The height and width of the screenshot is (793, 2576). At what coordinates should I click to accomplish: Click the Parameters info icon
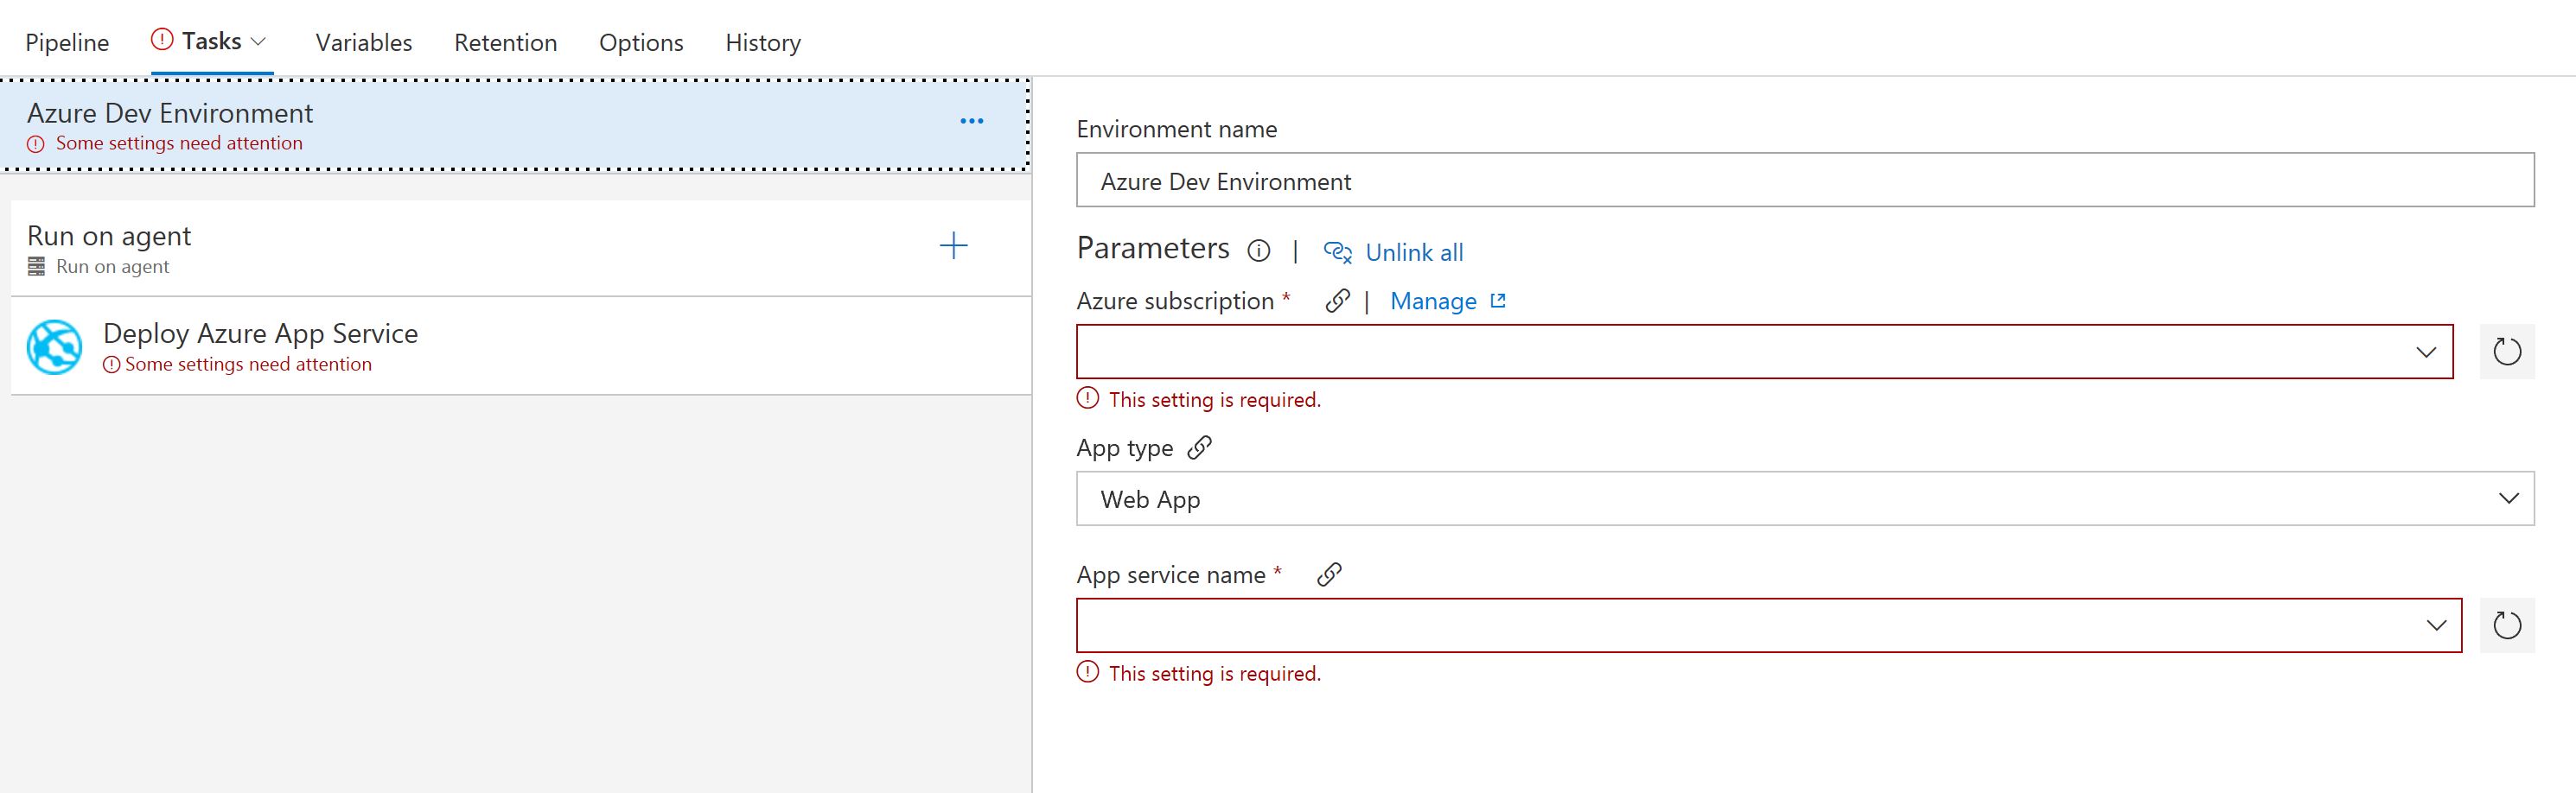[x=1258, y=251]
